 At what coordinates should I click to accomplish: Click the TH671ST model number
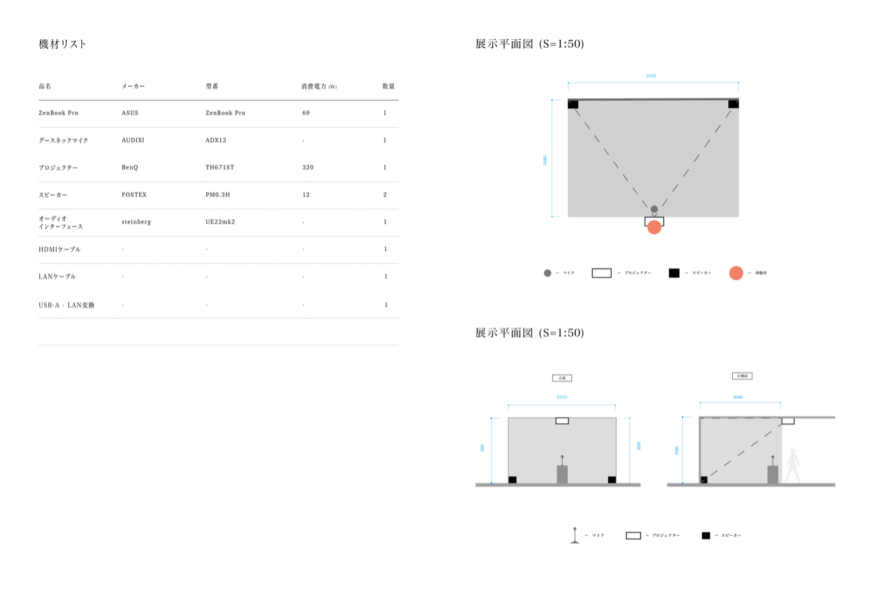220,168
